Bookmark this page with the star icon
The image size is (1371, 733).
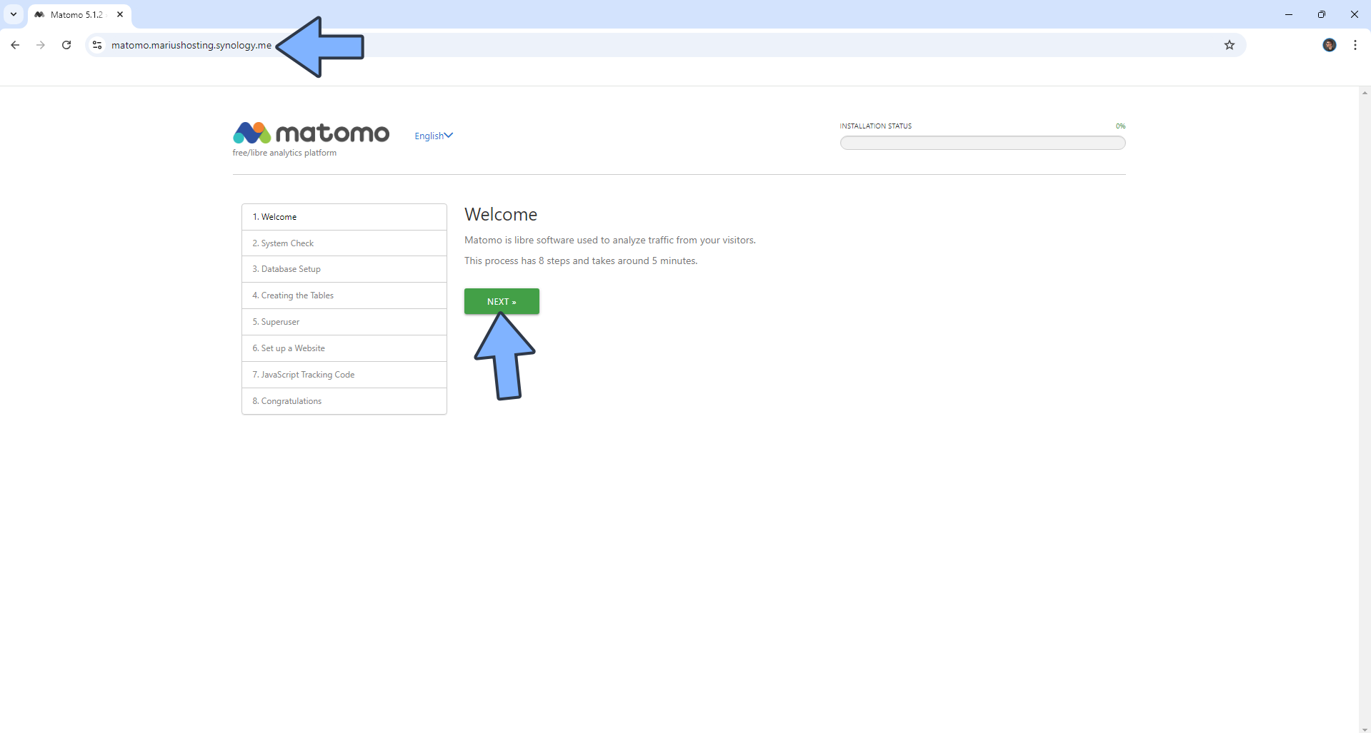(1230, 45)
